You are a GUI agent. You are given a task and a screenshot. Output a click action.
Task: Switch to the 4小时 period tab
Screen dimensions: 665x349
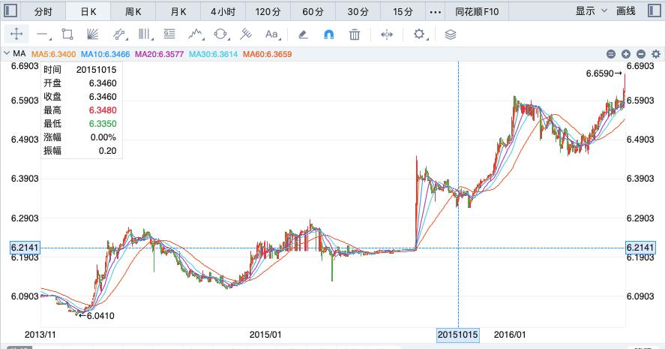point(223,11)
